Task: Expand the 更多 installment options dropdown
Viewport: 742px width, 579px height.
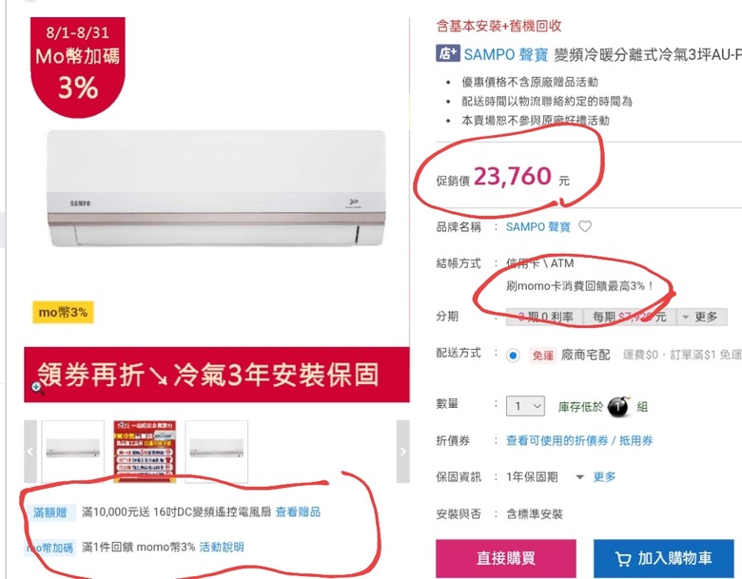Action: (702, 317)
